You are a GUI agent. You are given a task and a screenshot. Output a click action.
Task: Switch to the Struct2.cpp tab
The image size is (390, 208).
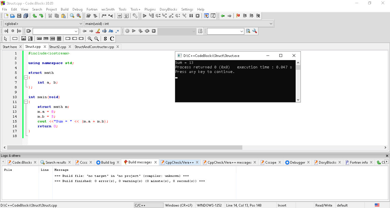pos(57,47)
